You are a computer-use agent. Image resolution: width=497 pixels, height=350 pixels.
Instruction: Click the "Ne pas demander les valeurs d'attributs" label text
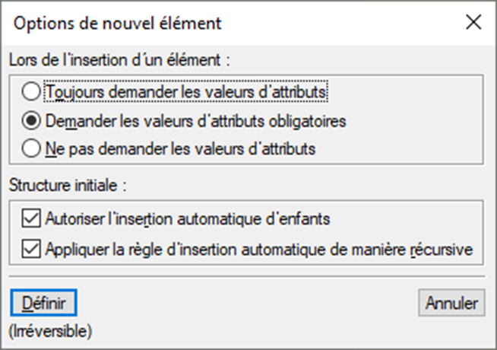(180, 149)
